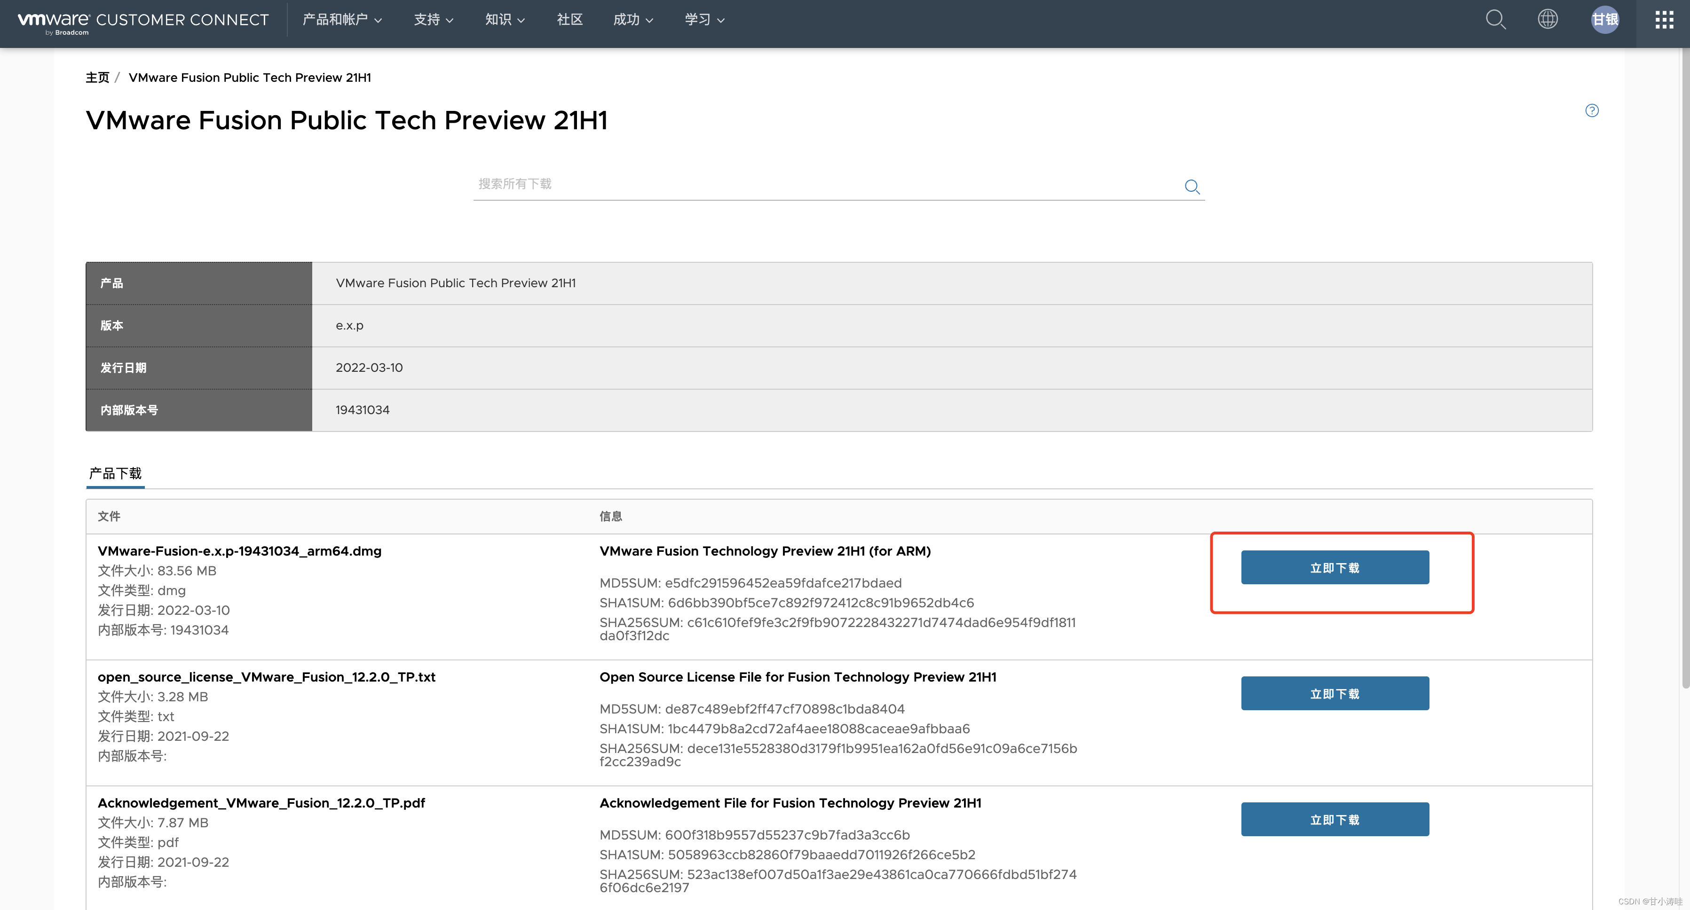Expand the 产品和帐户 menu
This screenshot has height=910, width=1690.
point(342,20)
